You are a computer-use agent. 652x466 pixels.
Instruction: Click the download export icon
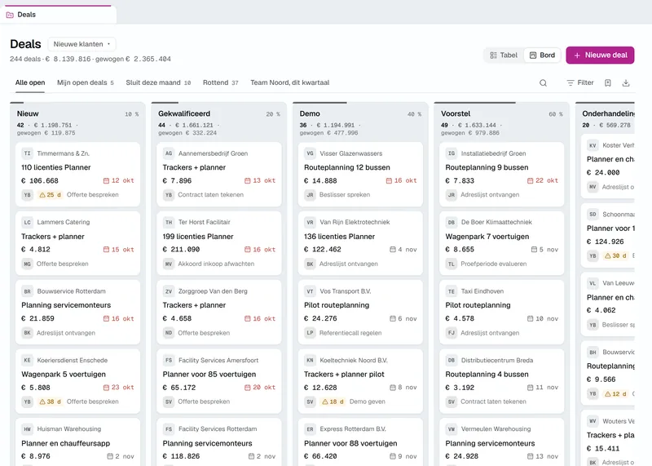626,83
